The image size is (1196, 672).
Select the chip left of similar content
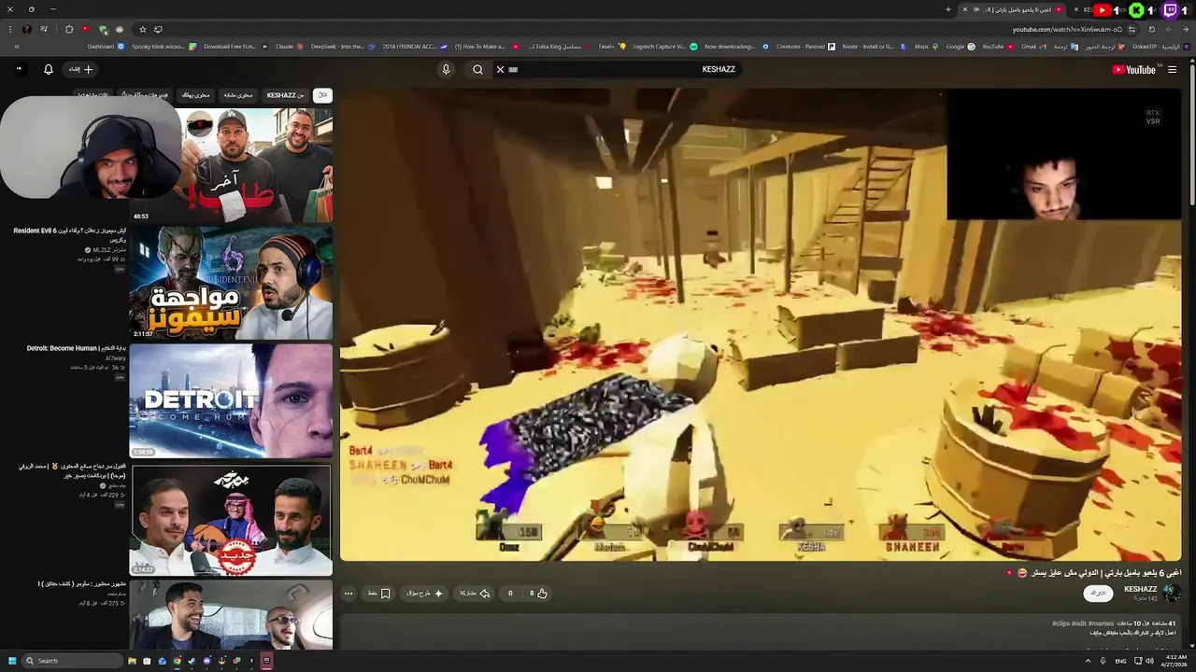pos(195,95)
